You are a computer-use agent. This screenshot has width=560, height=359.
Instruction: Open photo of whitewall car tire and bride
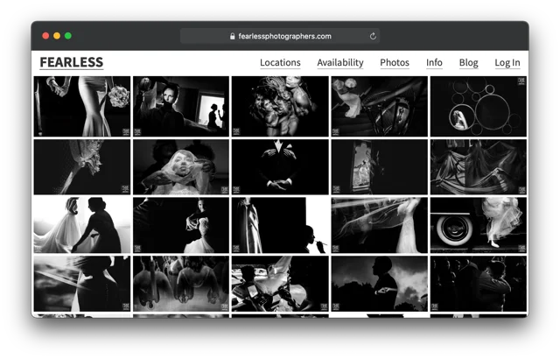[x=479, y=225]
